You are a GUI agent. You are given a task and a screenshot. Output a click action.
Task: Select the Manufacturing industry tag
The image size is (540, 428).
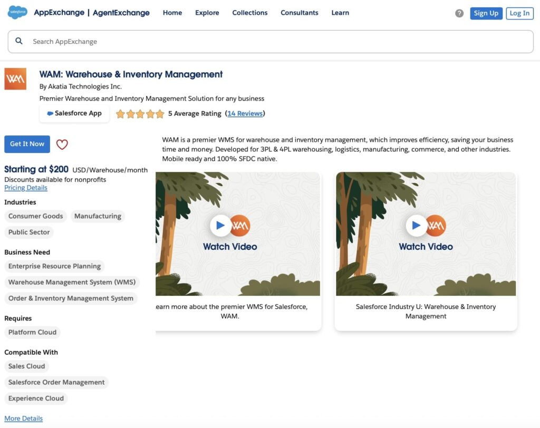(x=98, y=216)
